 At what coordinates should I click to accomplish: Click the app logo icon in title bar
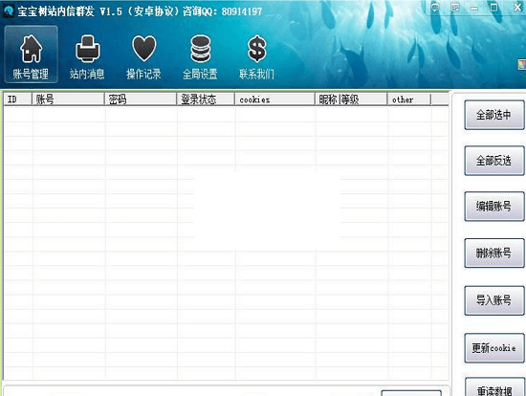point(9,11)
